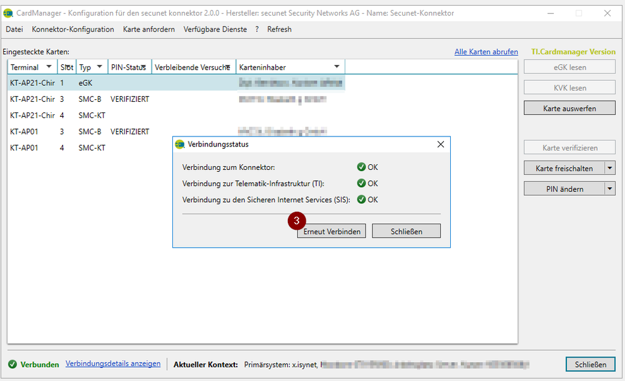The height and width of the screenshot is (381, 625).
Task: Click the eGK lesen button
Action: tap(569, 67)
